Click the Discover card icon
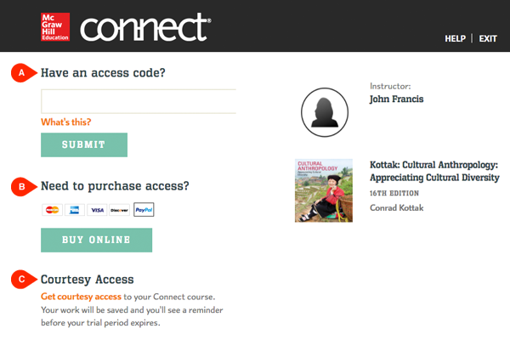The height and width of the screenshot is (340, 510). (120, 210)
